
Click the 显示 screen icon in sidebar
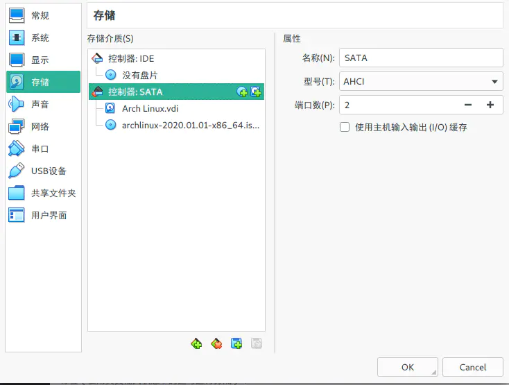coord(16,60)
